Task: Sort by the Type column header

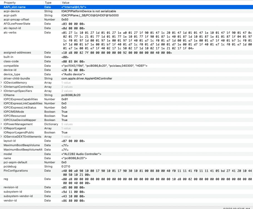Action: (52, 3)
